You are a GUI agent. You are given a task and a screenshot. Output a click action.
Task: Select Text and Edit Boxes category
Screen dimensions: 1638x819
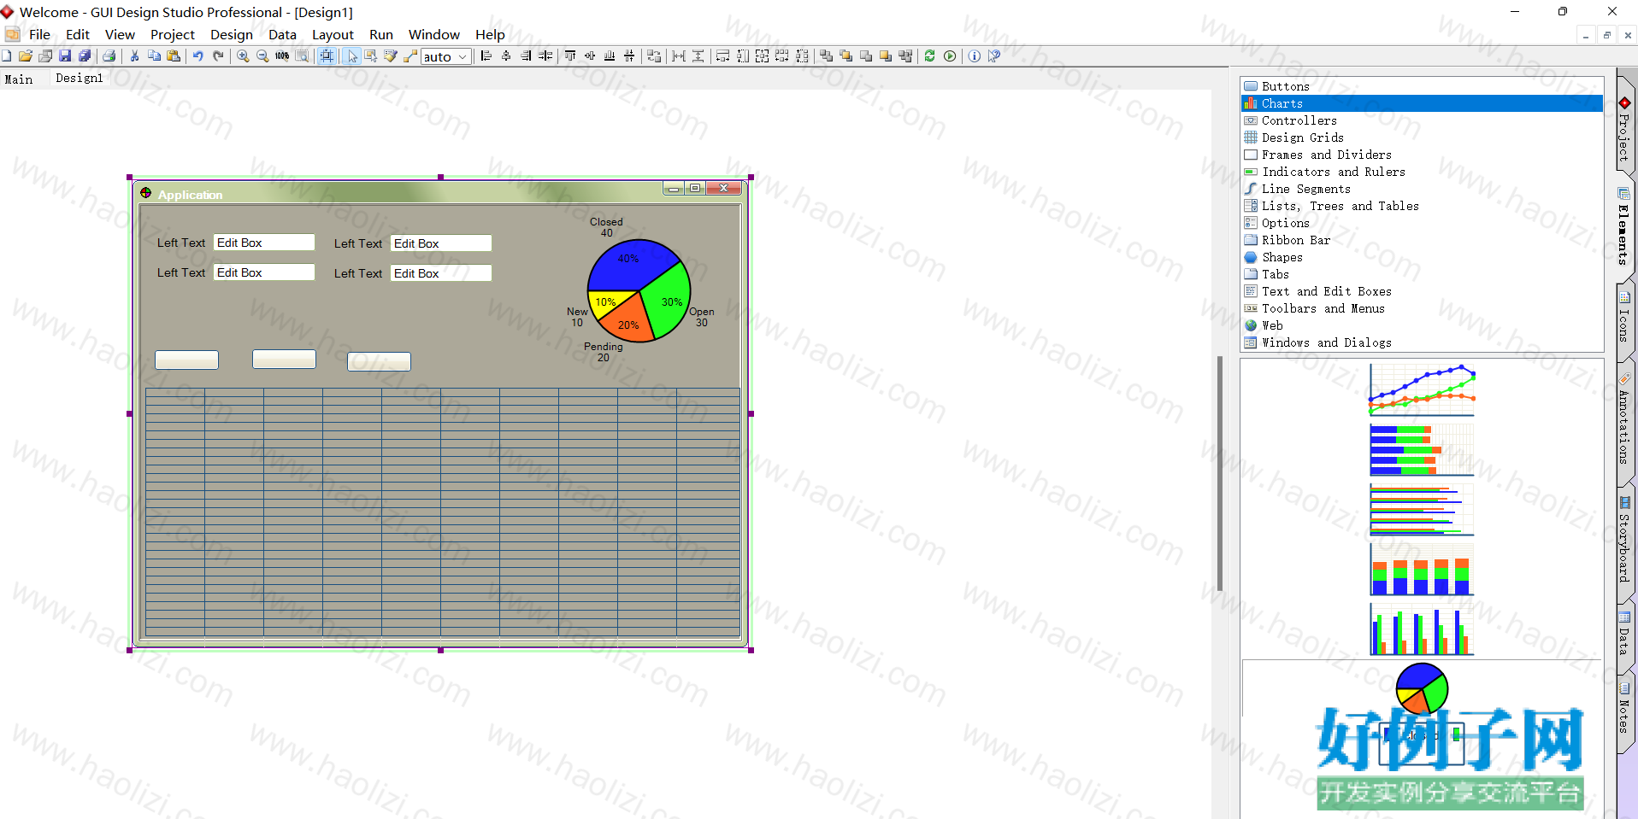click(1422, 291)
